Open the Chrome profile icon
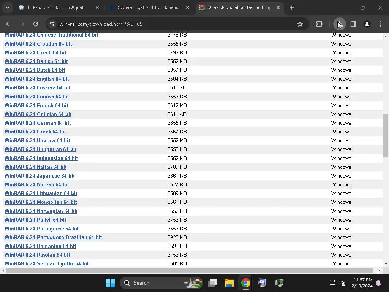Viewport: 389px width, 292px height. tap(367, 24)
